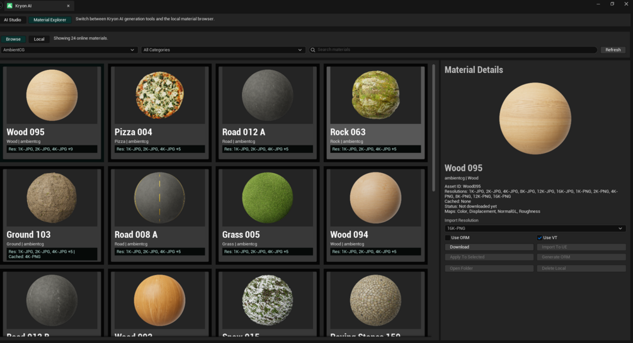Click the 'Showing 24 online materials.' text
Image resolution: width=633 pixels, height=343 pixels.
click(81, 38)
